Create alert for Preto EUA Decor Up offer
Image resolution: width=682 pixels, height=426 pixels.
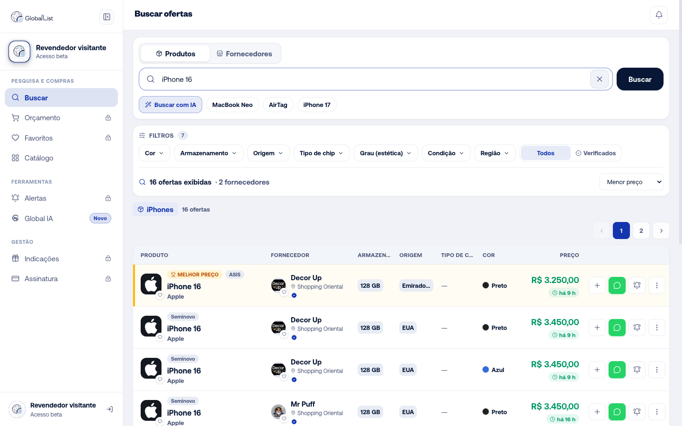[637, 328]
